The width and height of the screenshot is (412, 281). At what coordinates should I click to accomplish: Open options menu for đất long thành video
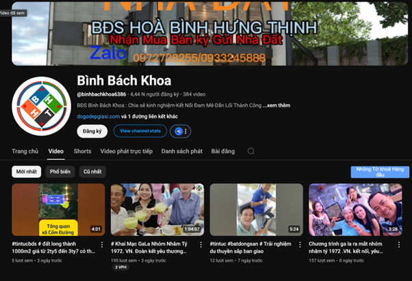pyautogui.click(x=102, y=245)
